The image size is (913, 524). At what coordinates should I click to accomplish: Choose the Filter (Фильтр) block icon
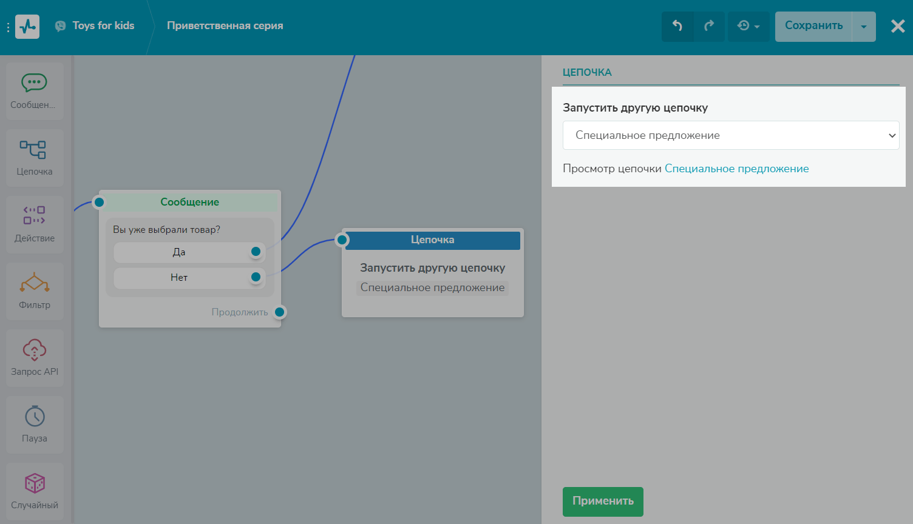click(x=35, y=283)
